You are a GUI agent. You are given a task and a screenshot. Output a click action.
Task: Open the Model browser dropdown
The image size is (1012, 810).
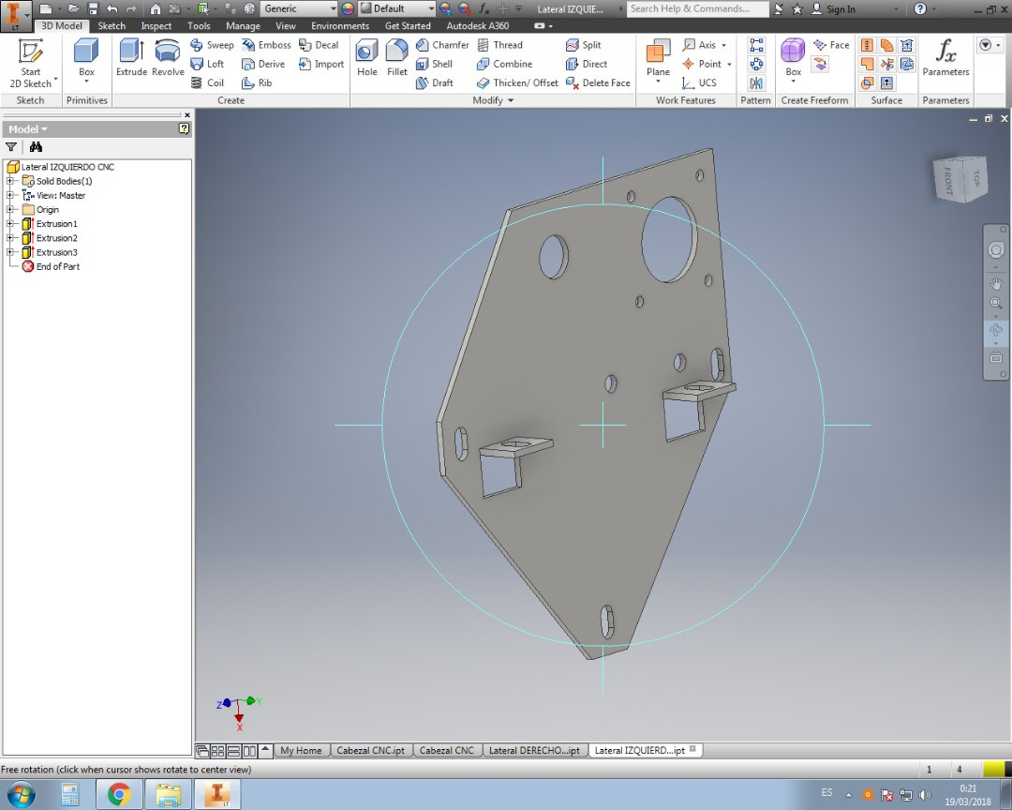tap(28, 129)
